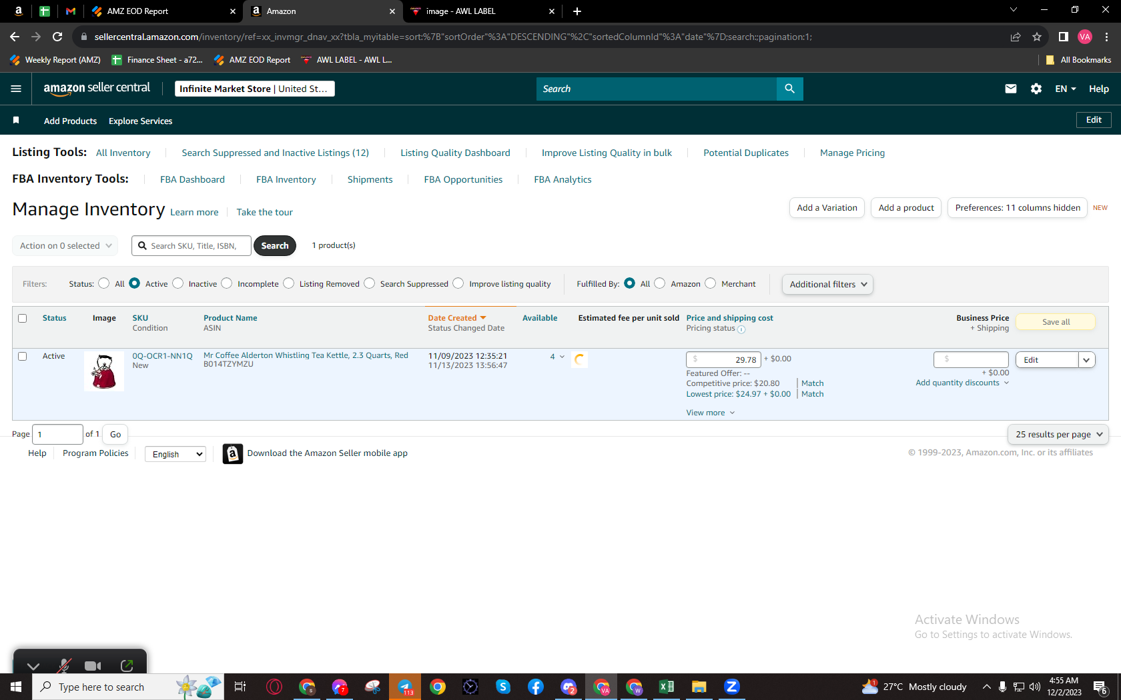
Task: Click the Pricing status info icon
Action: click(x=741, y=329)
